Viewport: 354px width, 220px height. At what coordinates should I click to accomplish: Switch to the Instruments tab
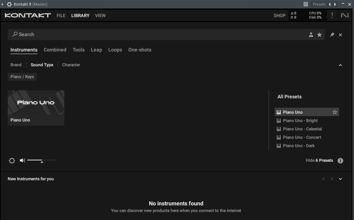tap(24, 50)
